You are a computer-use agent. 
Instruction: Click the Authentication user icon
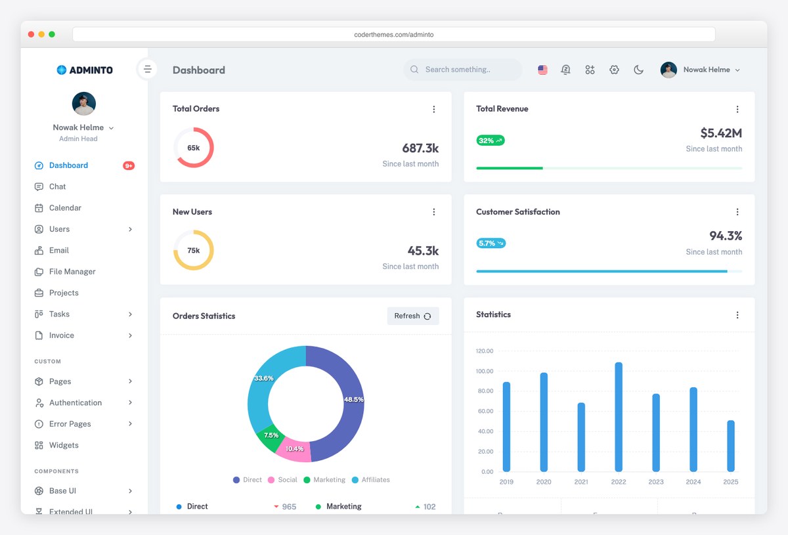(x=39, y=402)
